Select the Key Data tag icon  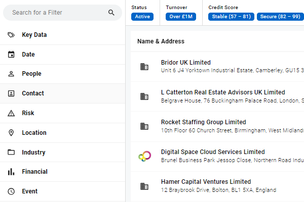11,35
